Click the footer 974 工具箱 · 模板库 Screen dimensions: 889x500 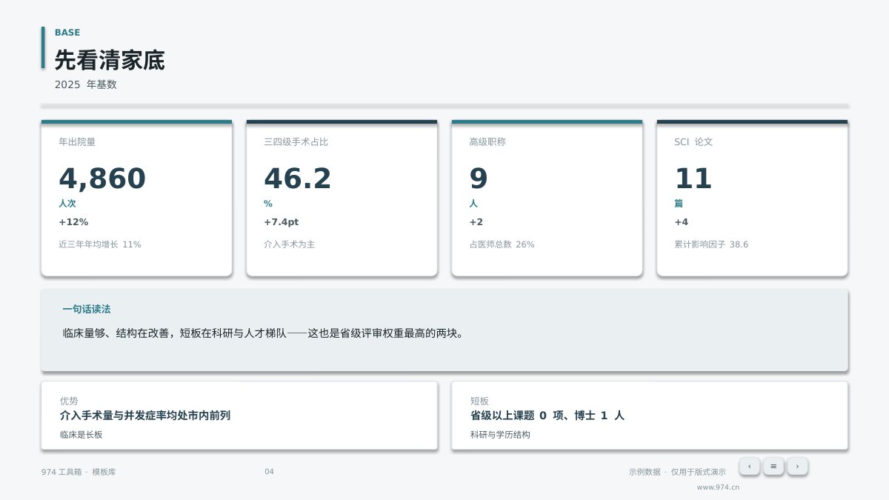tap(79, 472)
